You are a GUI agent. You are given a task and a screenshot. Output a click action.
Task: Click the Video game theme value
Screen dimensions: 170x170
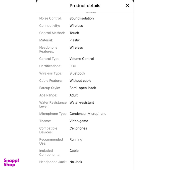79,121
